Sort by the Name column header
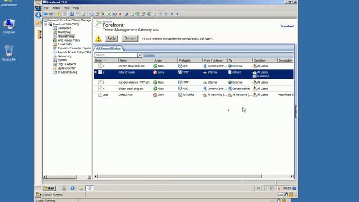 [x=136, y=61]
